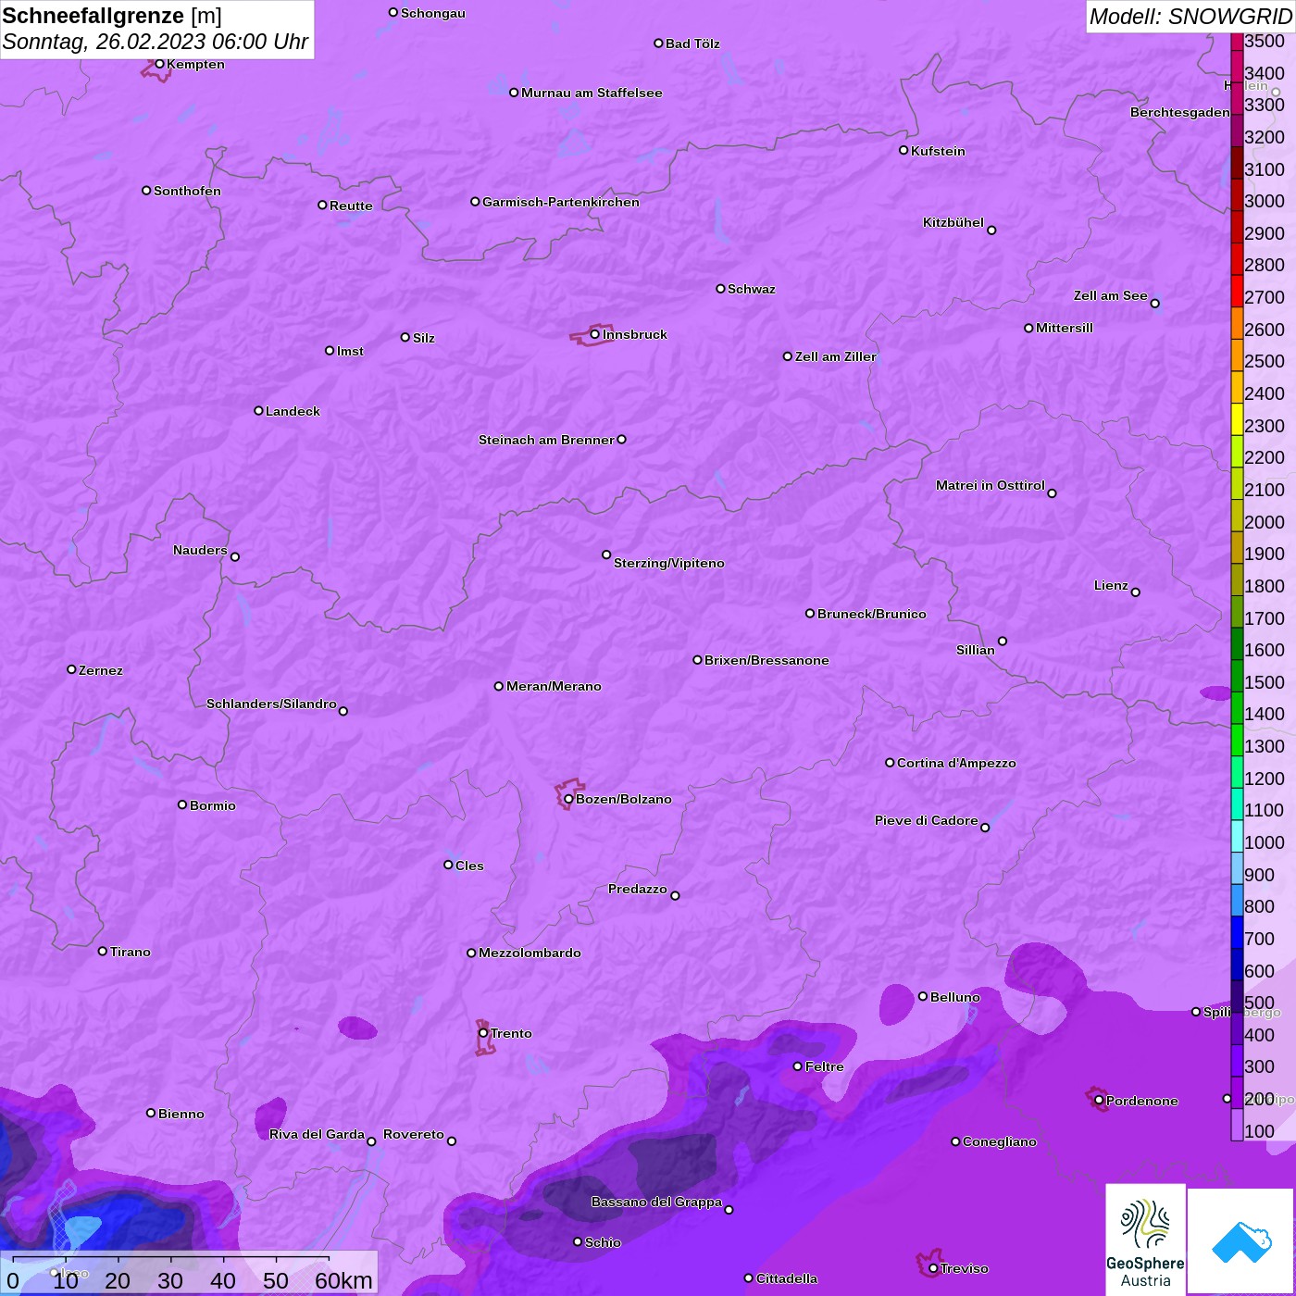Click the Bormio location marker dot
Screen dimensions: 1296x1296
(x=182, y=804)
